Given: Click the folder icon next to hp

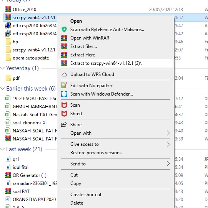Looking at the screenshot, I should click(8, 42).
